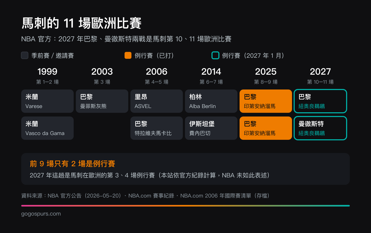This screenshot has height=233, width=371.
Task: Click the 1999 year heading
Action: 47,71
